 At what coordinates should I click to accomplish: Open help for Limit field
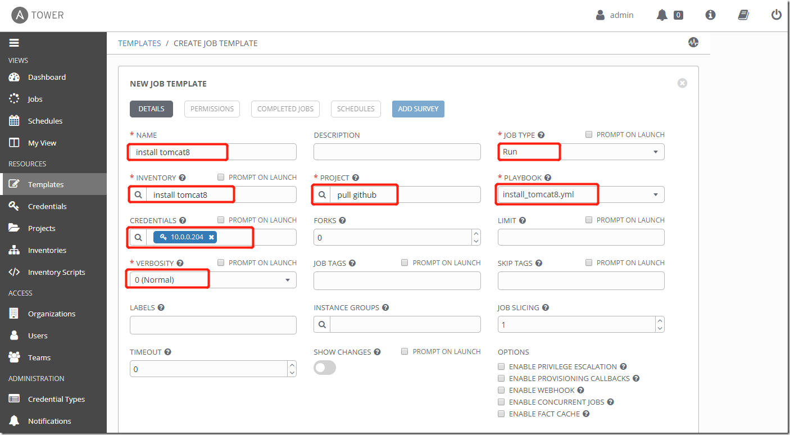(x=523, y=220)
